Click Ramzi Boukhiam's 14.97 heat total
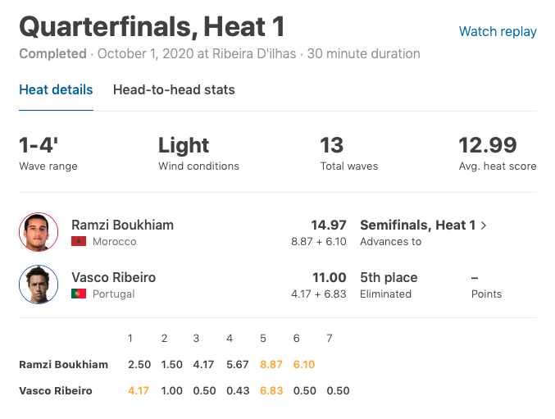This screenshot has width=555, height=419. [x=329, y=225]
